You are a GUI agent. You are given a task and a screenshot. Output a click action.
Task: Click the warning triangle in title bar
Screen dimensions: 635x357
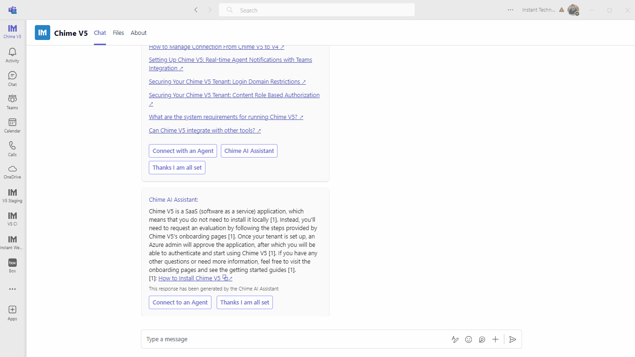click(x=562, y=10)
